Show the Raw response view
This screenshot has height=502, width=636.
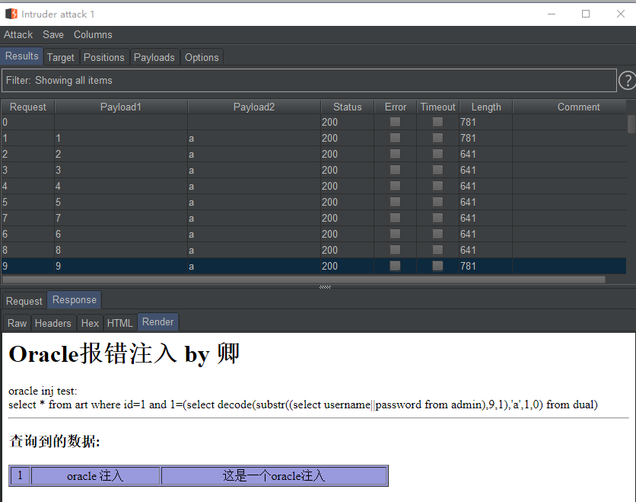17,323
